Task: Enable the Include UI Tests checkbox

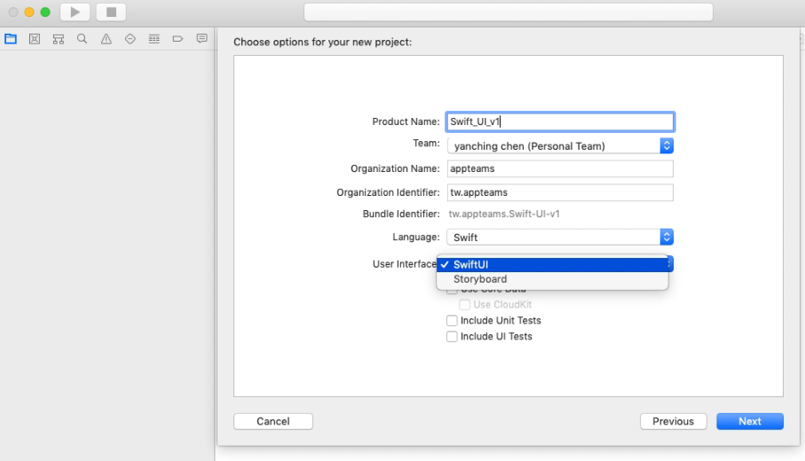Action: click(x=453, y=337)
